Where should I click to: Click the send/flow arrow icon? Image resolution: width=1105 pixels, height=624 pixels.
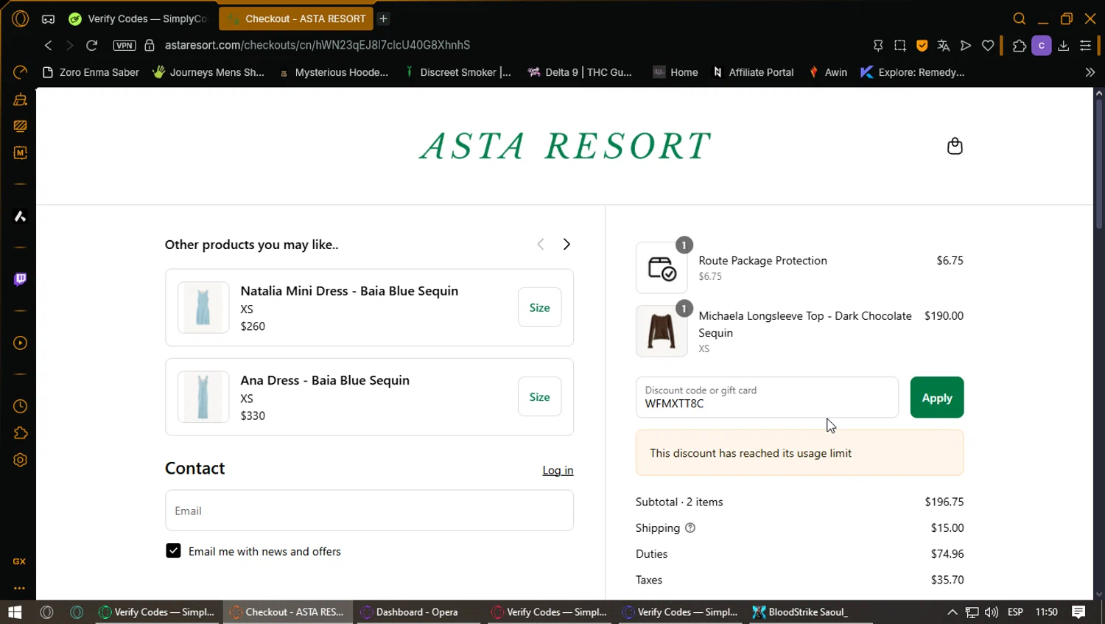point(966,46)
